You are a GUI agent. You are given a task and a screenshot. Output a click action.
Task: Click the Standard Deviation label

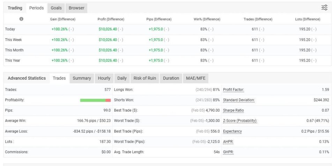pos(239,100)
